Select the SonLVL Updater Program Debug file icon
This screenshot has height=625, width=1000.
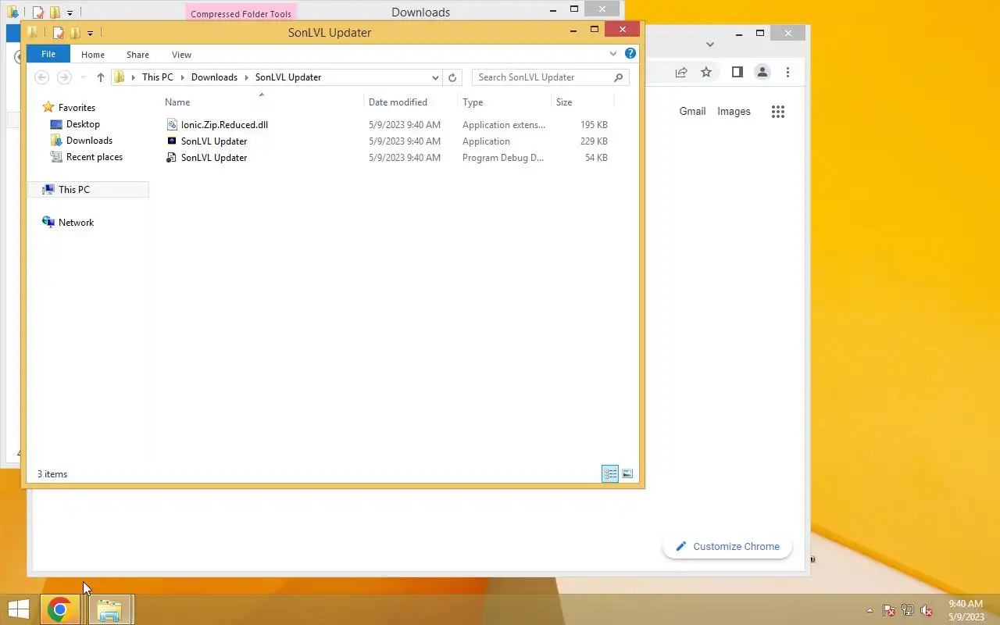(x=173, y=158)
